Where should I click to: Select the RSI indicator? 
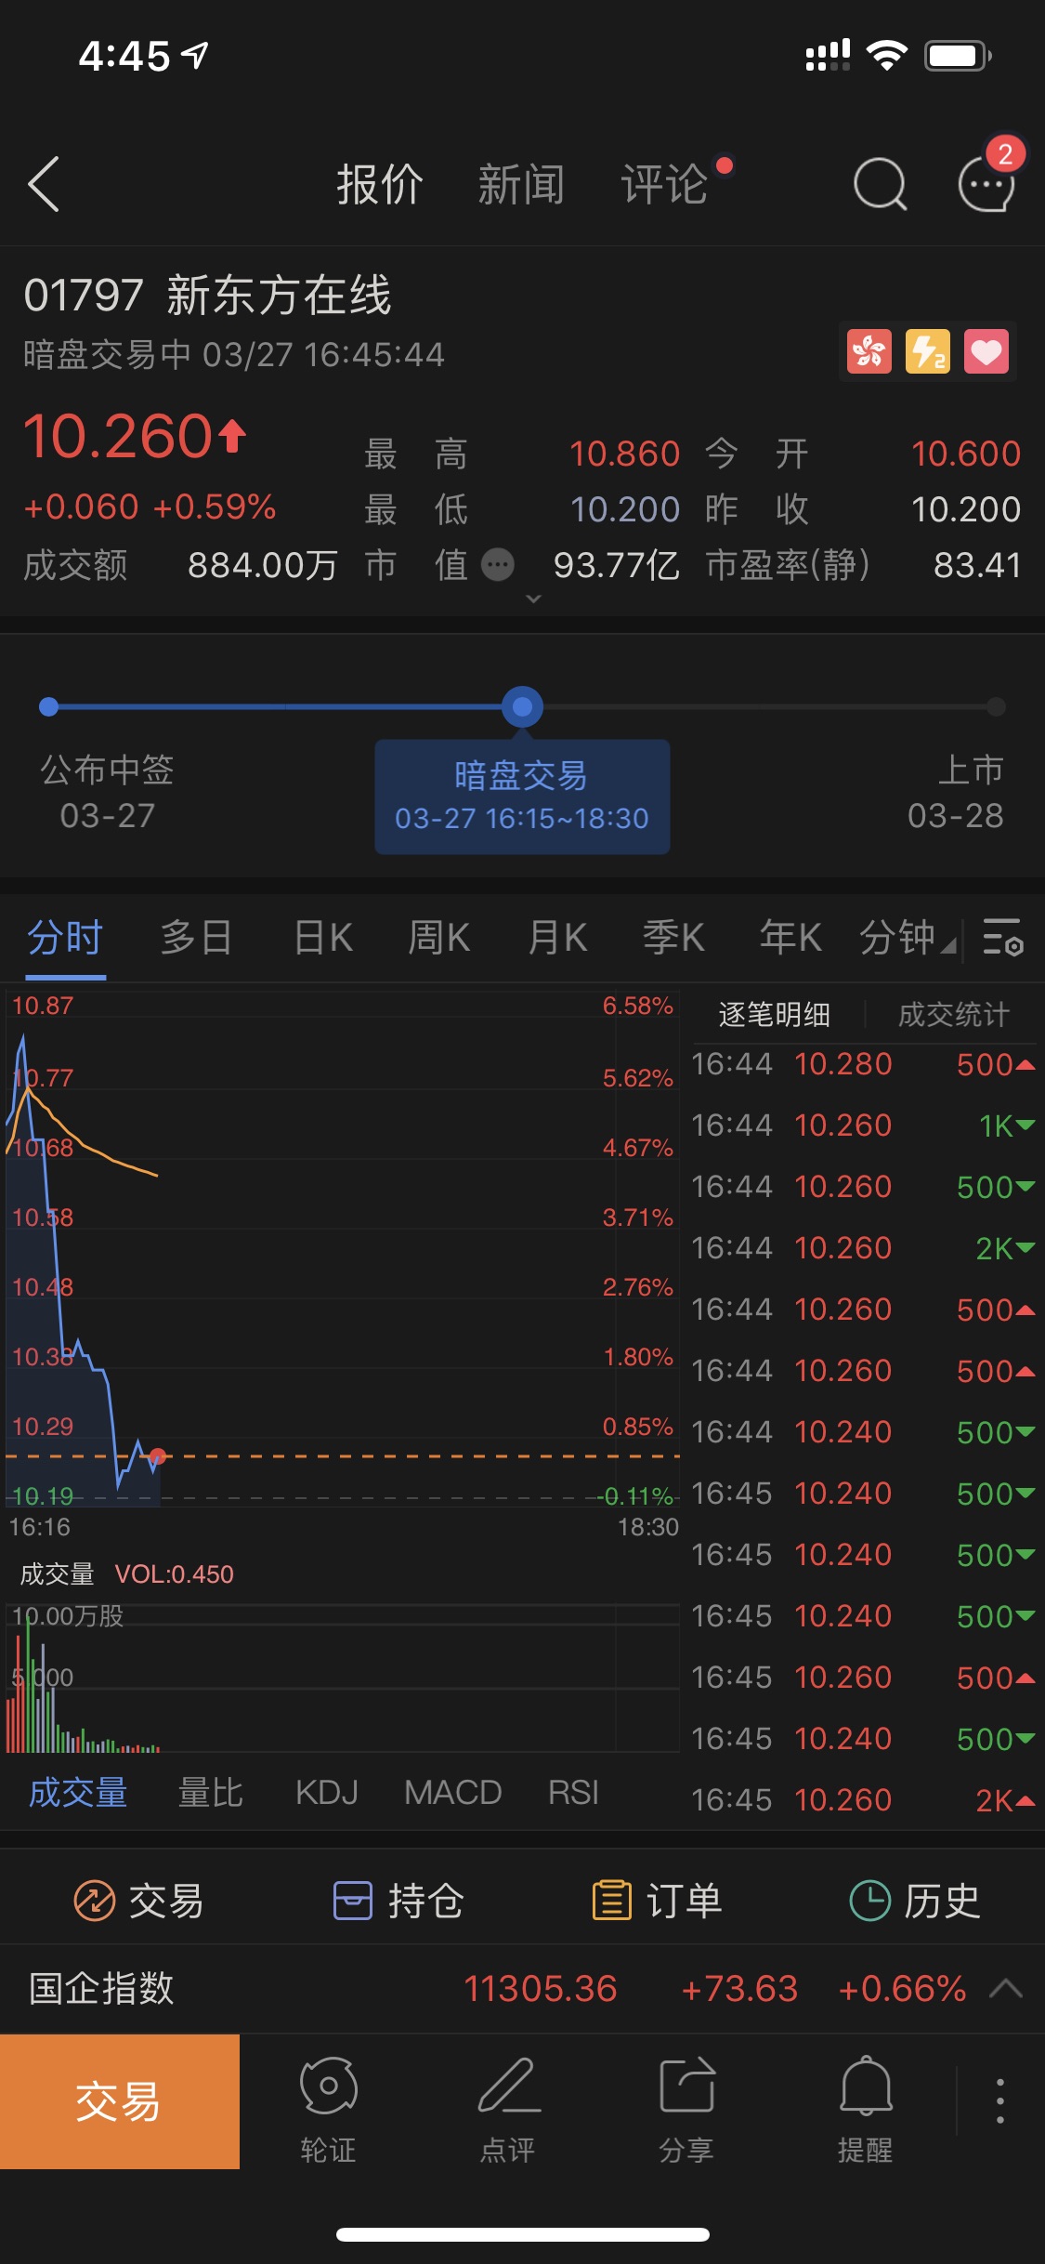pyautogui.click(x=573, y=1793)
